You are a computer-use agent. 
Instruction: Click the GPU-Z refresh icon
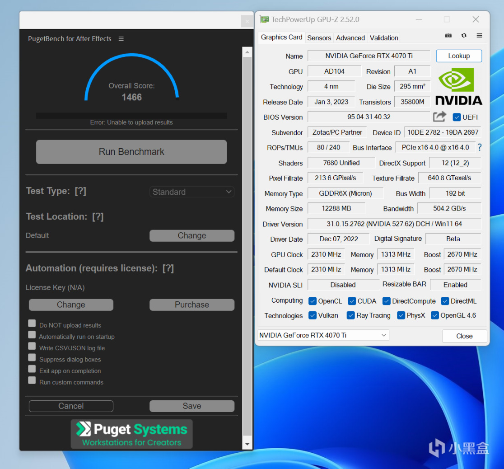pos(464,35)
